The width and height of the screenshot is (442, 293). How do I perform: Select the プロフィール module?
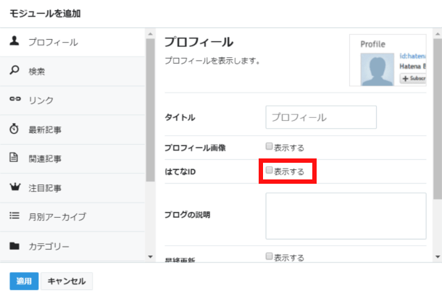pos(72,42)
